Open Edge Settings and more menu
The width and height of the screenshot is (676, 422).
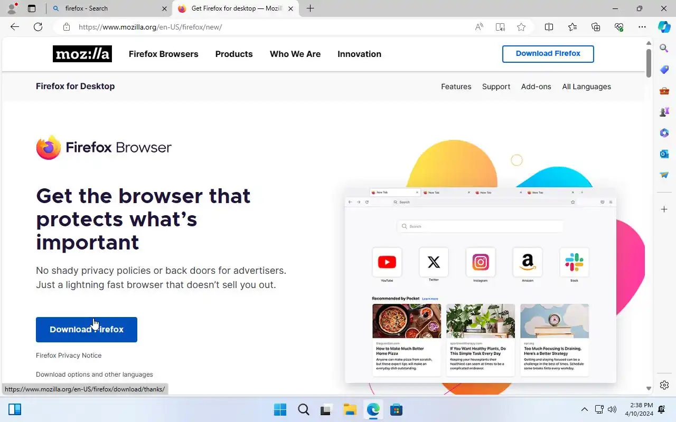coord(642,27)
